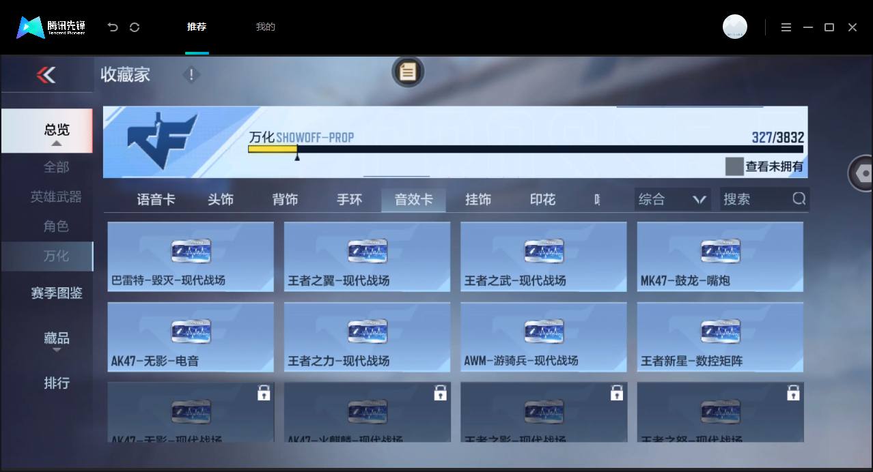Image resolution: width=873 pixels, height=472 pixels.
Task: Click the sound card icon of MK47-鼓龙-嘴炮
Action: (721, 251)
